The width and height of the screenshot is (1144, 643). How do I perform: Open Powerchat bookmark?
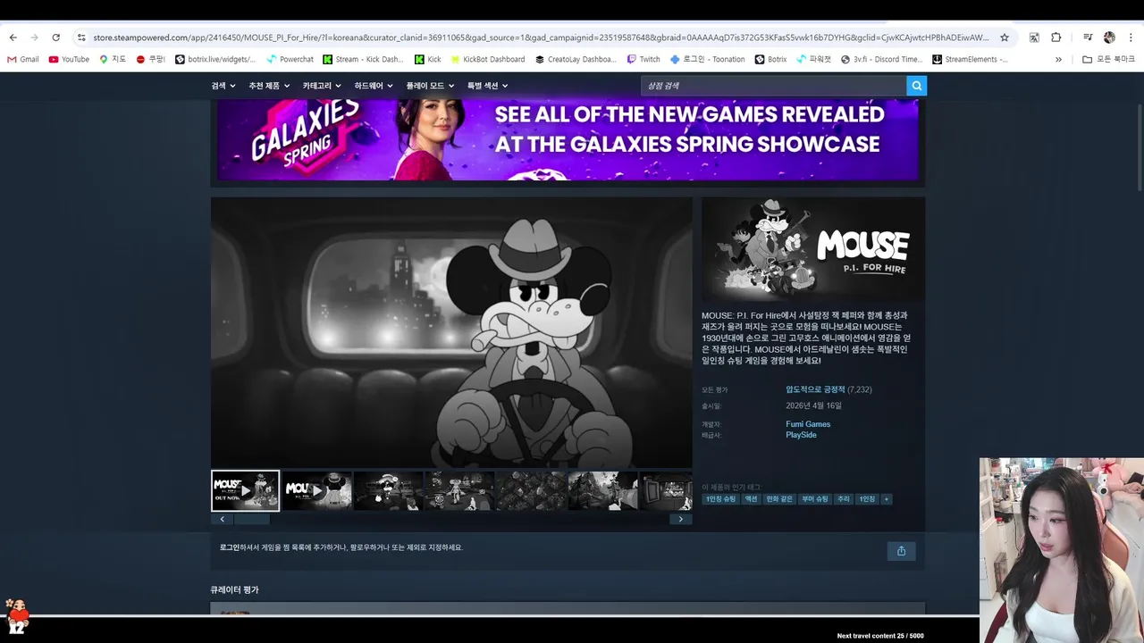[290, 60]
